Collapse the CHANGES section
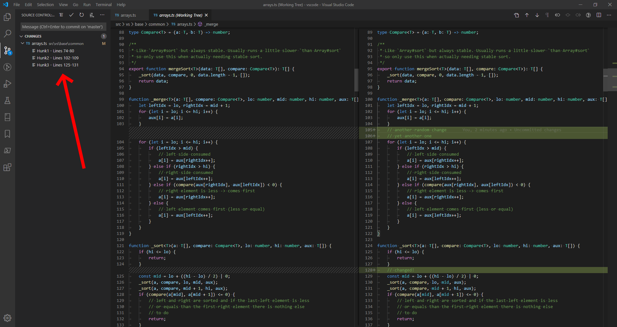617x327 pixels. pyautogui.click(x=21, y=36)
